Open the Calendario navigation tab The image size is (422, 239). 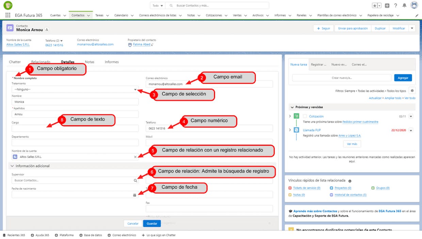[121, 15]
